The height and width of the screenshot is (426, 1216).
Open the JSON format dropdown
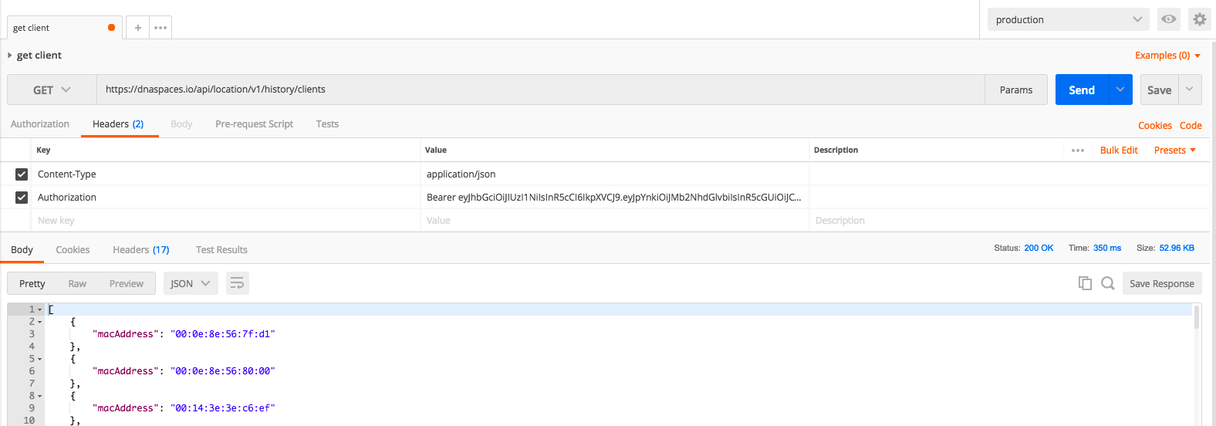[191, 283]
